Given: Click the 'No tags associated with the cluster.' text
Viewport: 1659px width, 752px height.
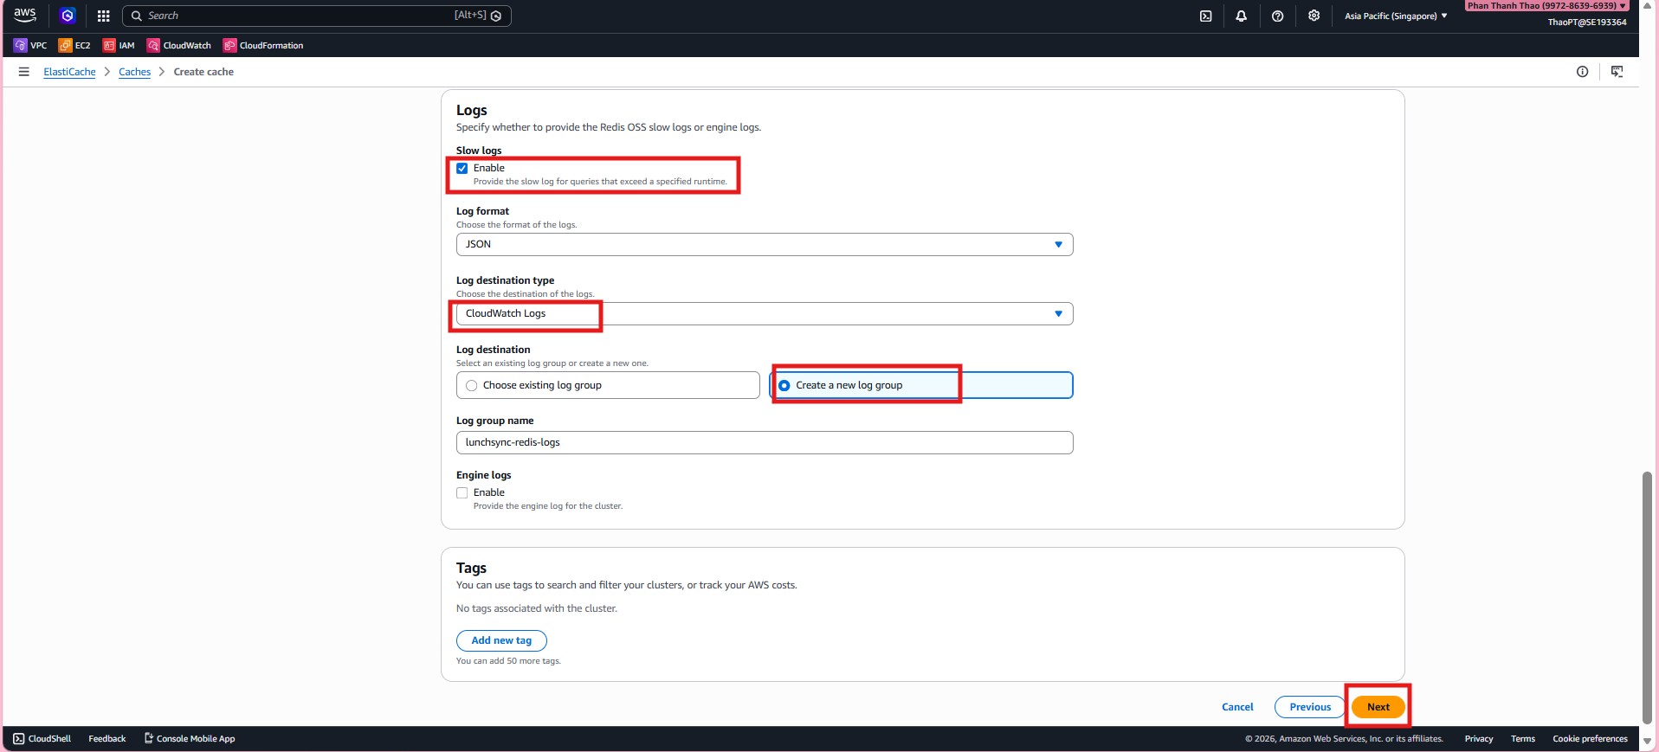Looking at the screenshot, I should tap(537, 608).
